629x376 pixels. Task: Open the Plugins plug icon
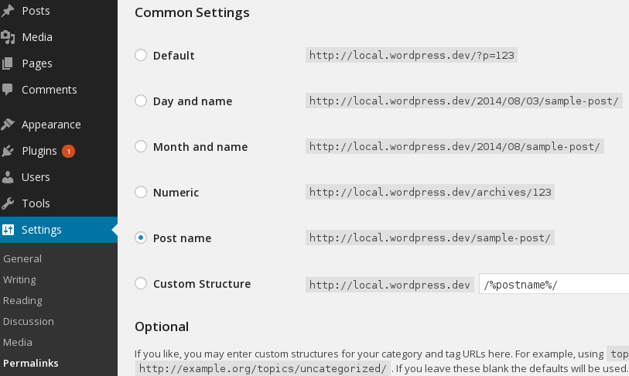pos(8,151)
